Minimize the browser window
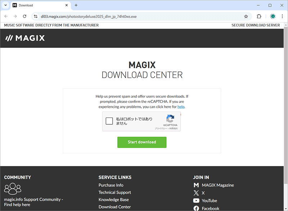The image size is (288, 211). 258,5
